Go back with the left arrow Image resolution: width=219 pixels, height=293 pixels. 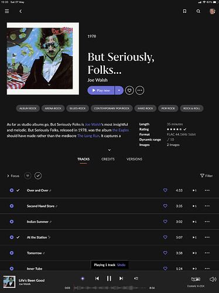pyautogui.click(x=20, y=11)
